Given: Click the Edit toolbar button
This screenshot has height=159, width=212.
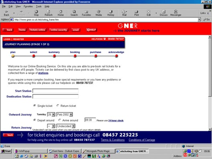Looking at the screenshot, I should pyautogui.click(x=149, y=13).
